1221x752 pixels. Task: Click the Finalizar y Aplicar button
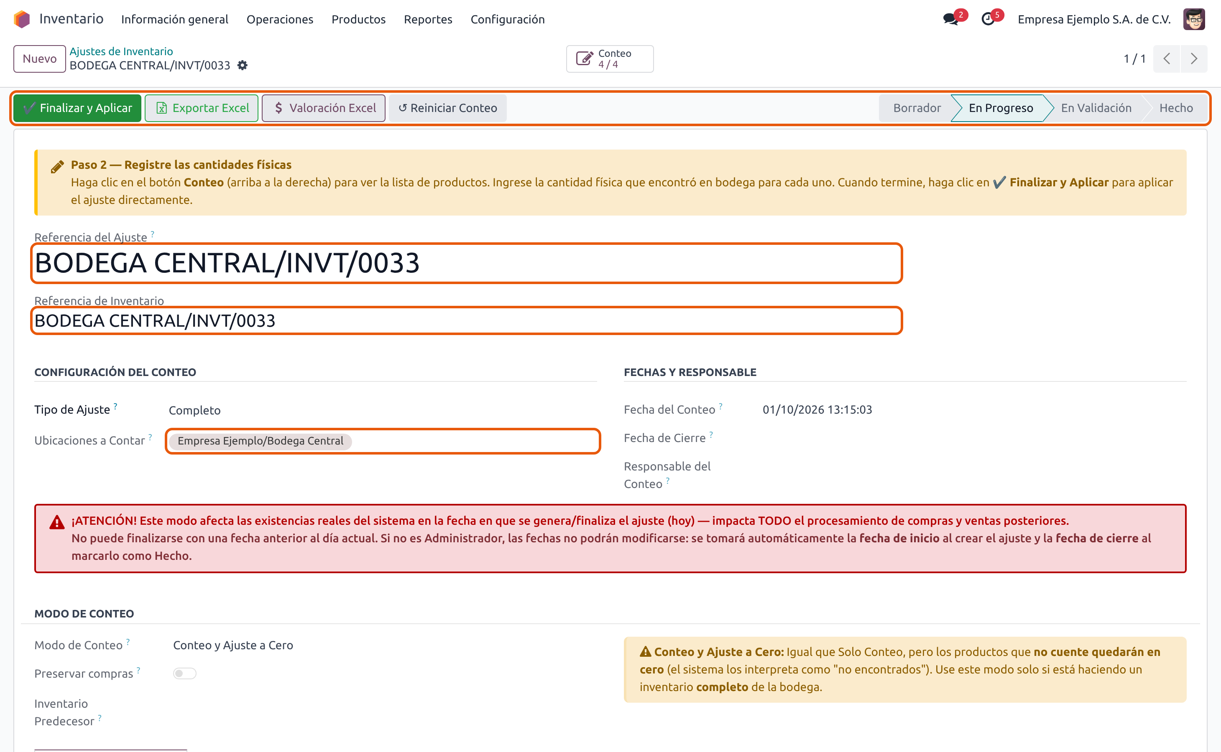[77, 108]
